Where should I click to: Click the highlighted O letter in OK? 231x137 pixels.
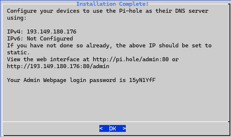click(x=111, y=128)
